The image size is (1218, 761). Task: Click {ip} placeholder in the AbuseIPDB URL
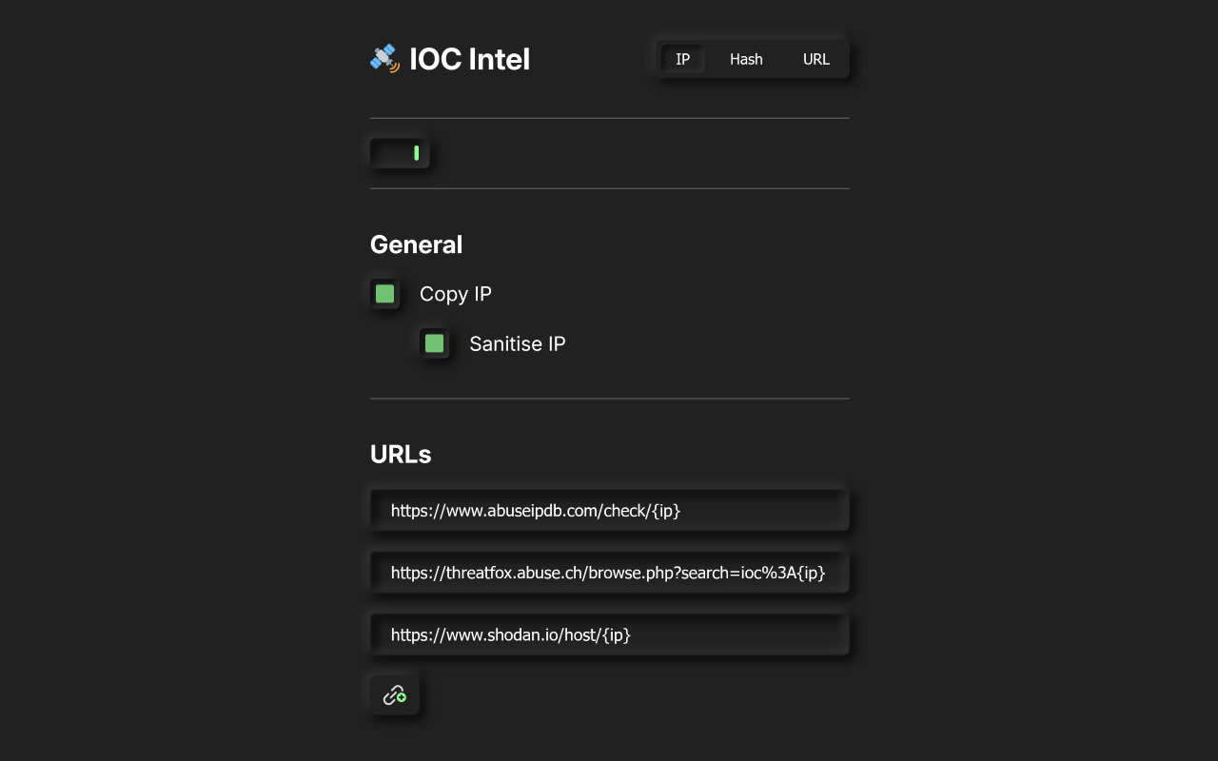coord(666,511)
